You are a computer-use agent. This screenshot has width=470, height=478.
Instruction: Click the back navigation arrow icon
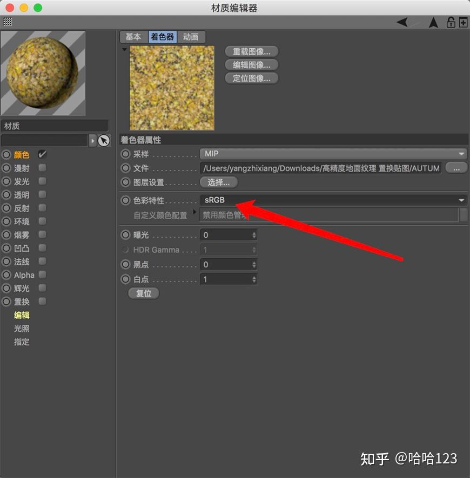pos(401,22)
